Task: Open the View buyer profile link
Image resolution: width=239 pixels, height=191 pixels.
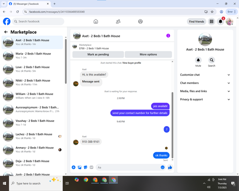Action: pos(131,63)
